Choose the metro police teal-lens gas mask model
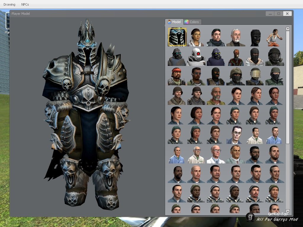Image resolution: width=303 pixels, height=227 pixels. click(x=177, y=56)
